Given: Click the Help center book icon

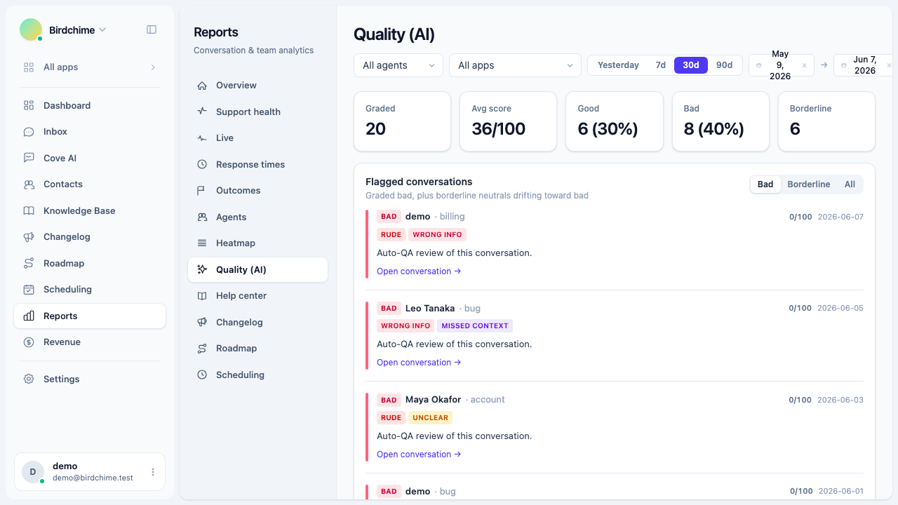Looking at the screenshot, I should [x=202, y=296].
